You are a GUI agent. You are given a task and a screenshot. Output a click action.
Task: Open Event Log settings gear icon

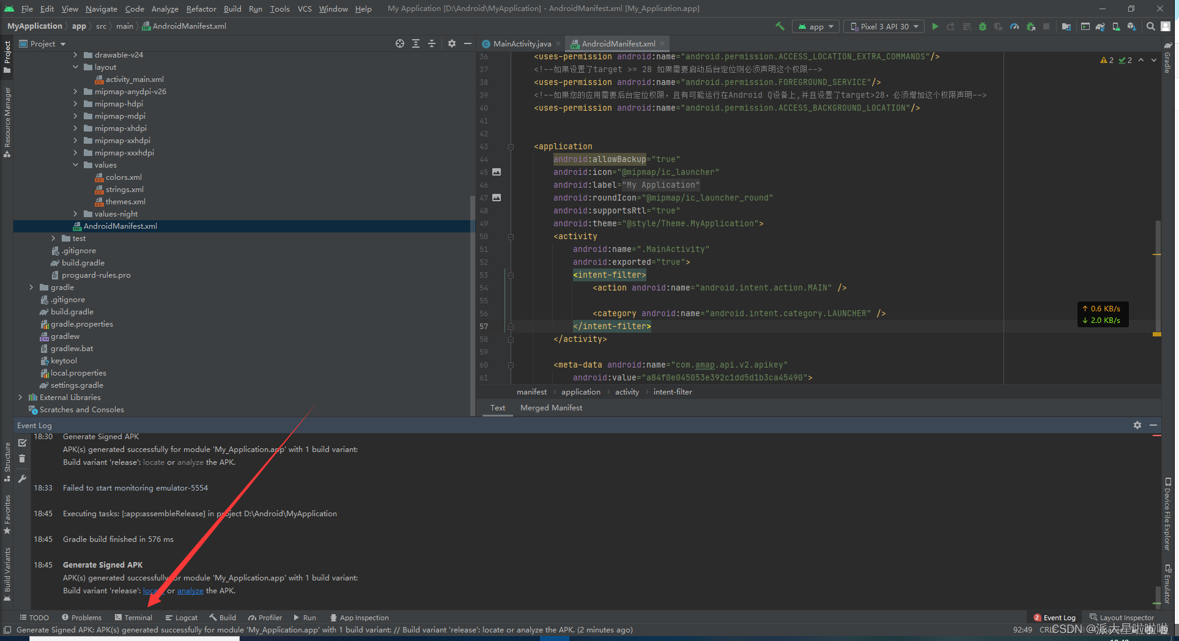coord(1137,425)
